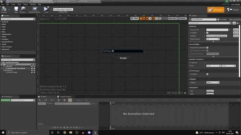Open the Clipping dropdown
241x135 pixels.
(213, 82)
